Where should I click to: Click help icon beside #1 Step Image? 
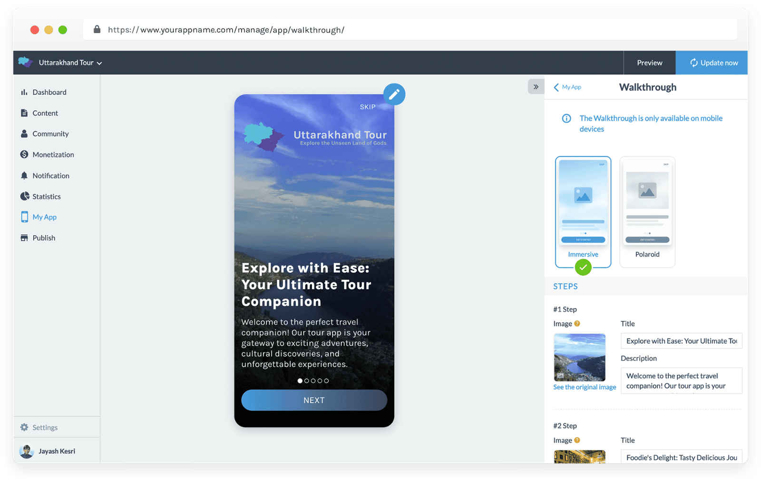(577, 324)
